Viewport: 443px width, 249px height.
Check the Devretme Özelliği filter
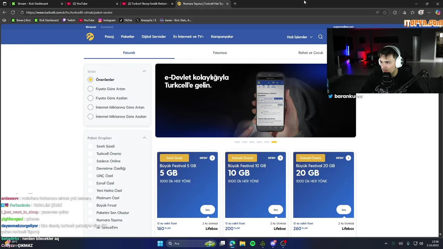click(90, 168)
